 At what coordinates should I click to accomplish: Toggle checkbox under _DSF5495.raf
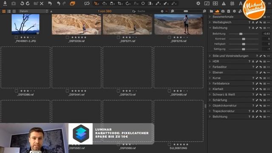[x=169, y=91]
